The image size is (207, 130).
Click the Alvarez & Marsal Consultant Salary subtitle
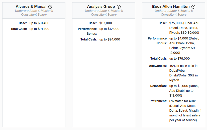34,13
